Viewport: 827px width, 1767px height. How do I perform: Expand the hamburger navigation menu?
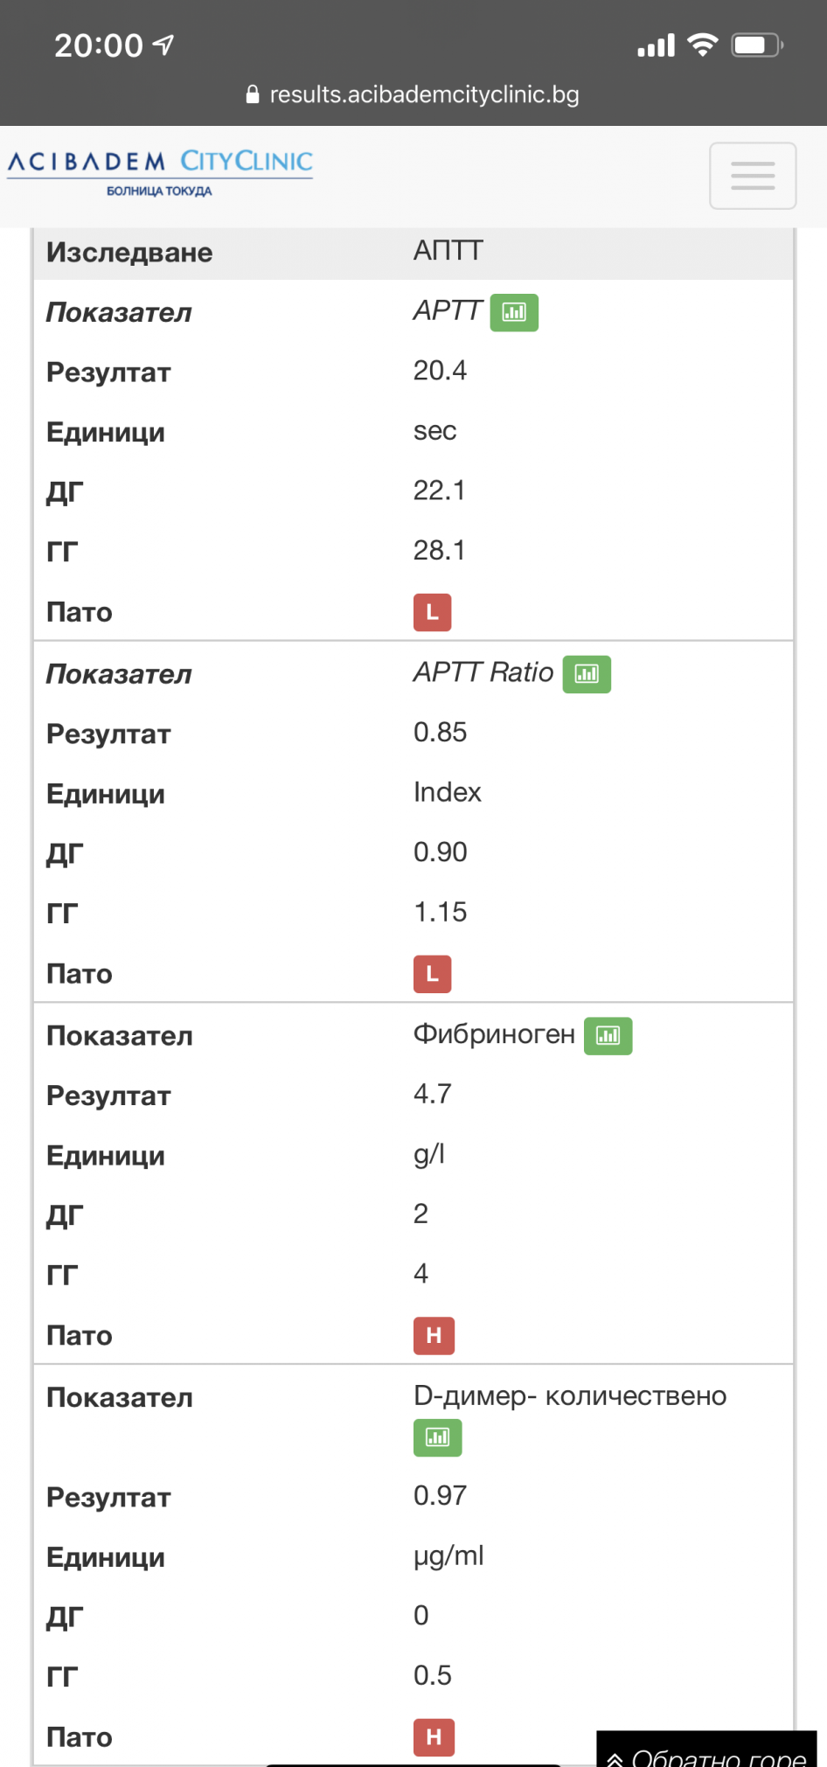pos(753,176)
